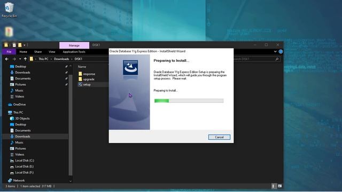The width and height of the screenshot is (342, 192).
Task: Select Downloads under Quick access
Action: coord(22,73)
